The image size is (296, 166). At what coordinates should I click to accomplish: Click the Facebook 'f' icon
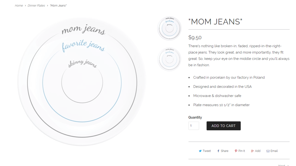click(218, 151)
